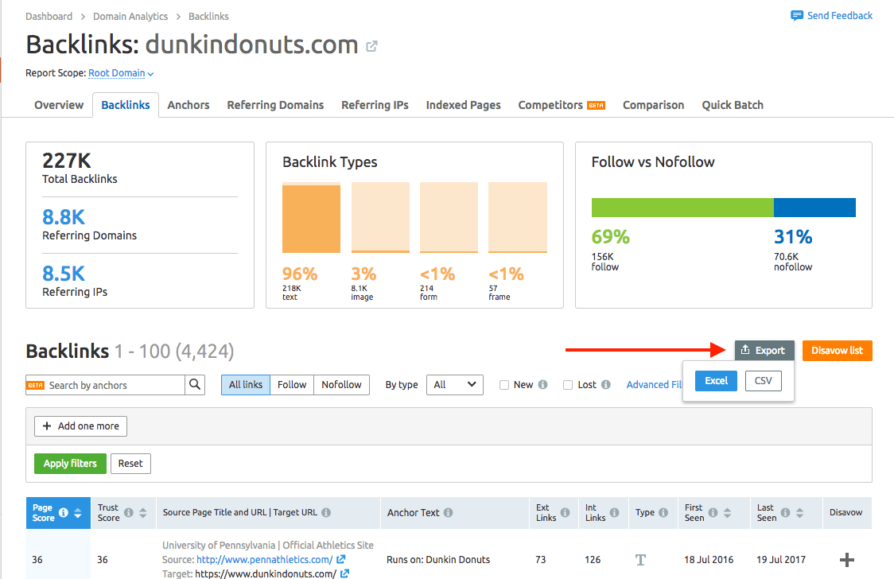
Task: Sort by Last Seen arrows
Action: pos(800,512)
